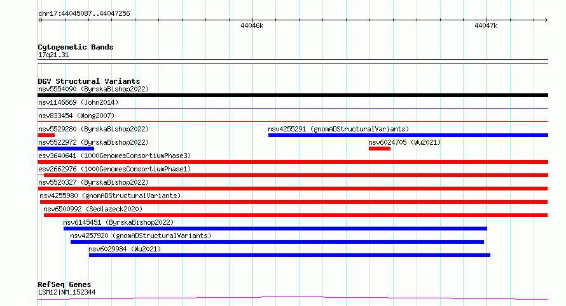566x306 pixels.
Task: Click the DGV Structural Variants track heading
Action: [89, 81]
